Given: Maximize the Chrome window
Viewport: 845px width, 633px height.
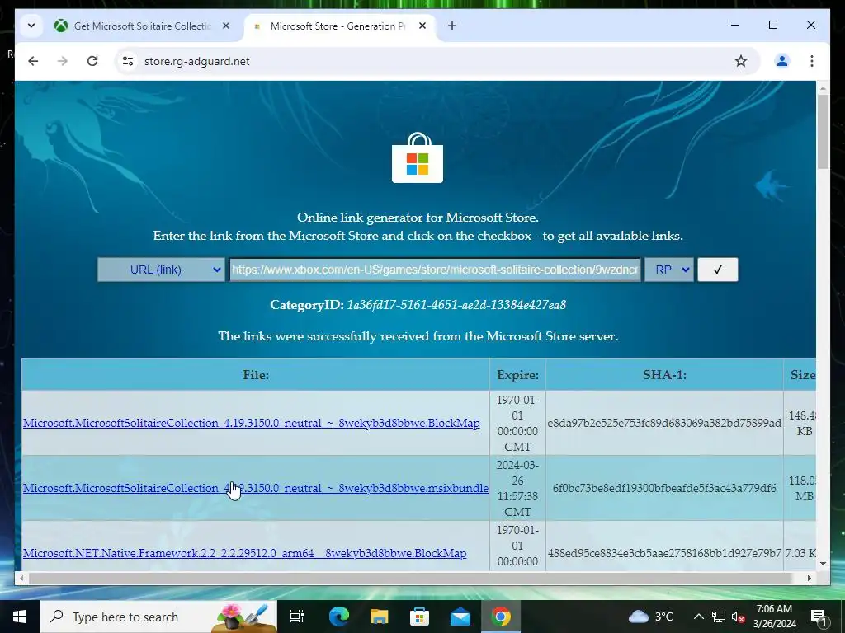Looking at the screenshot, I should (772, 26).
